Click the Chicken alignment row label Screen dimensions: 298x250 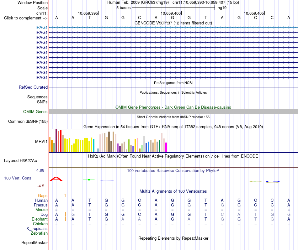40,224
